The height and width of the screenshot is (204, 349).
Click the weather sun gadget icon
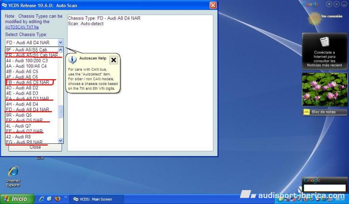coord(314,18)
